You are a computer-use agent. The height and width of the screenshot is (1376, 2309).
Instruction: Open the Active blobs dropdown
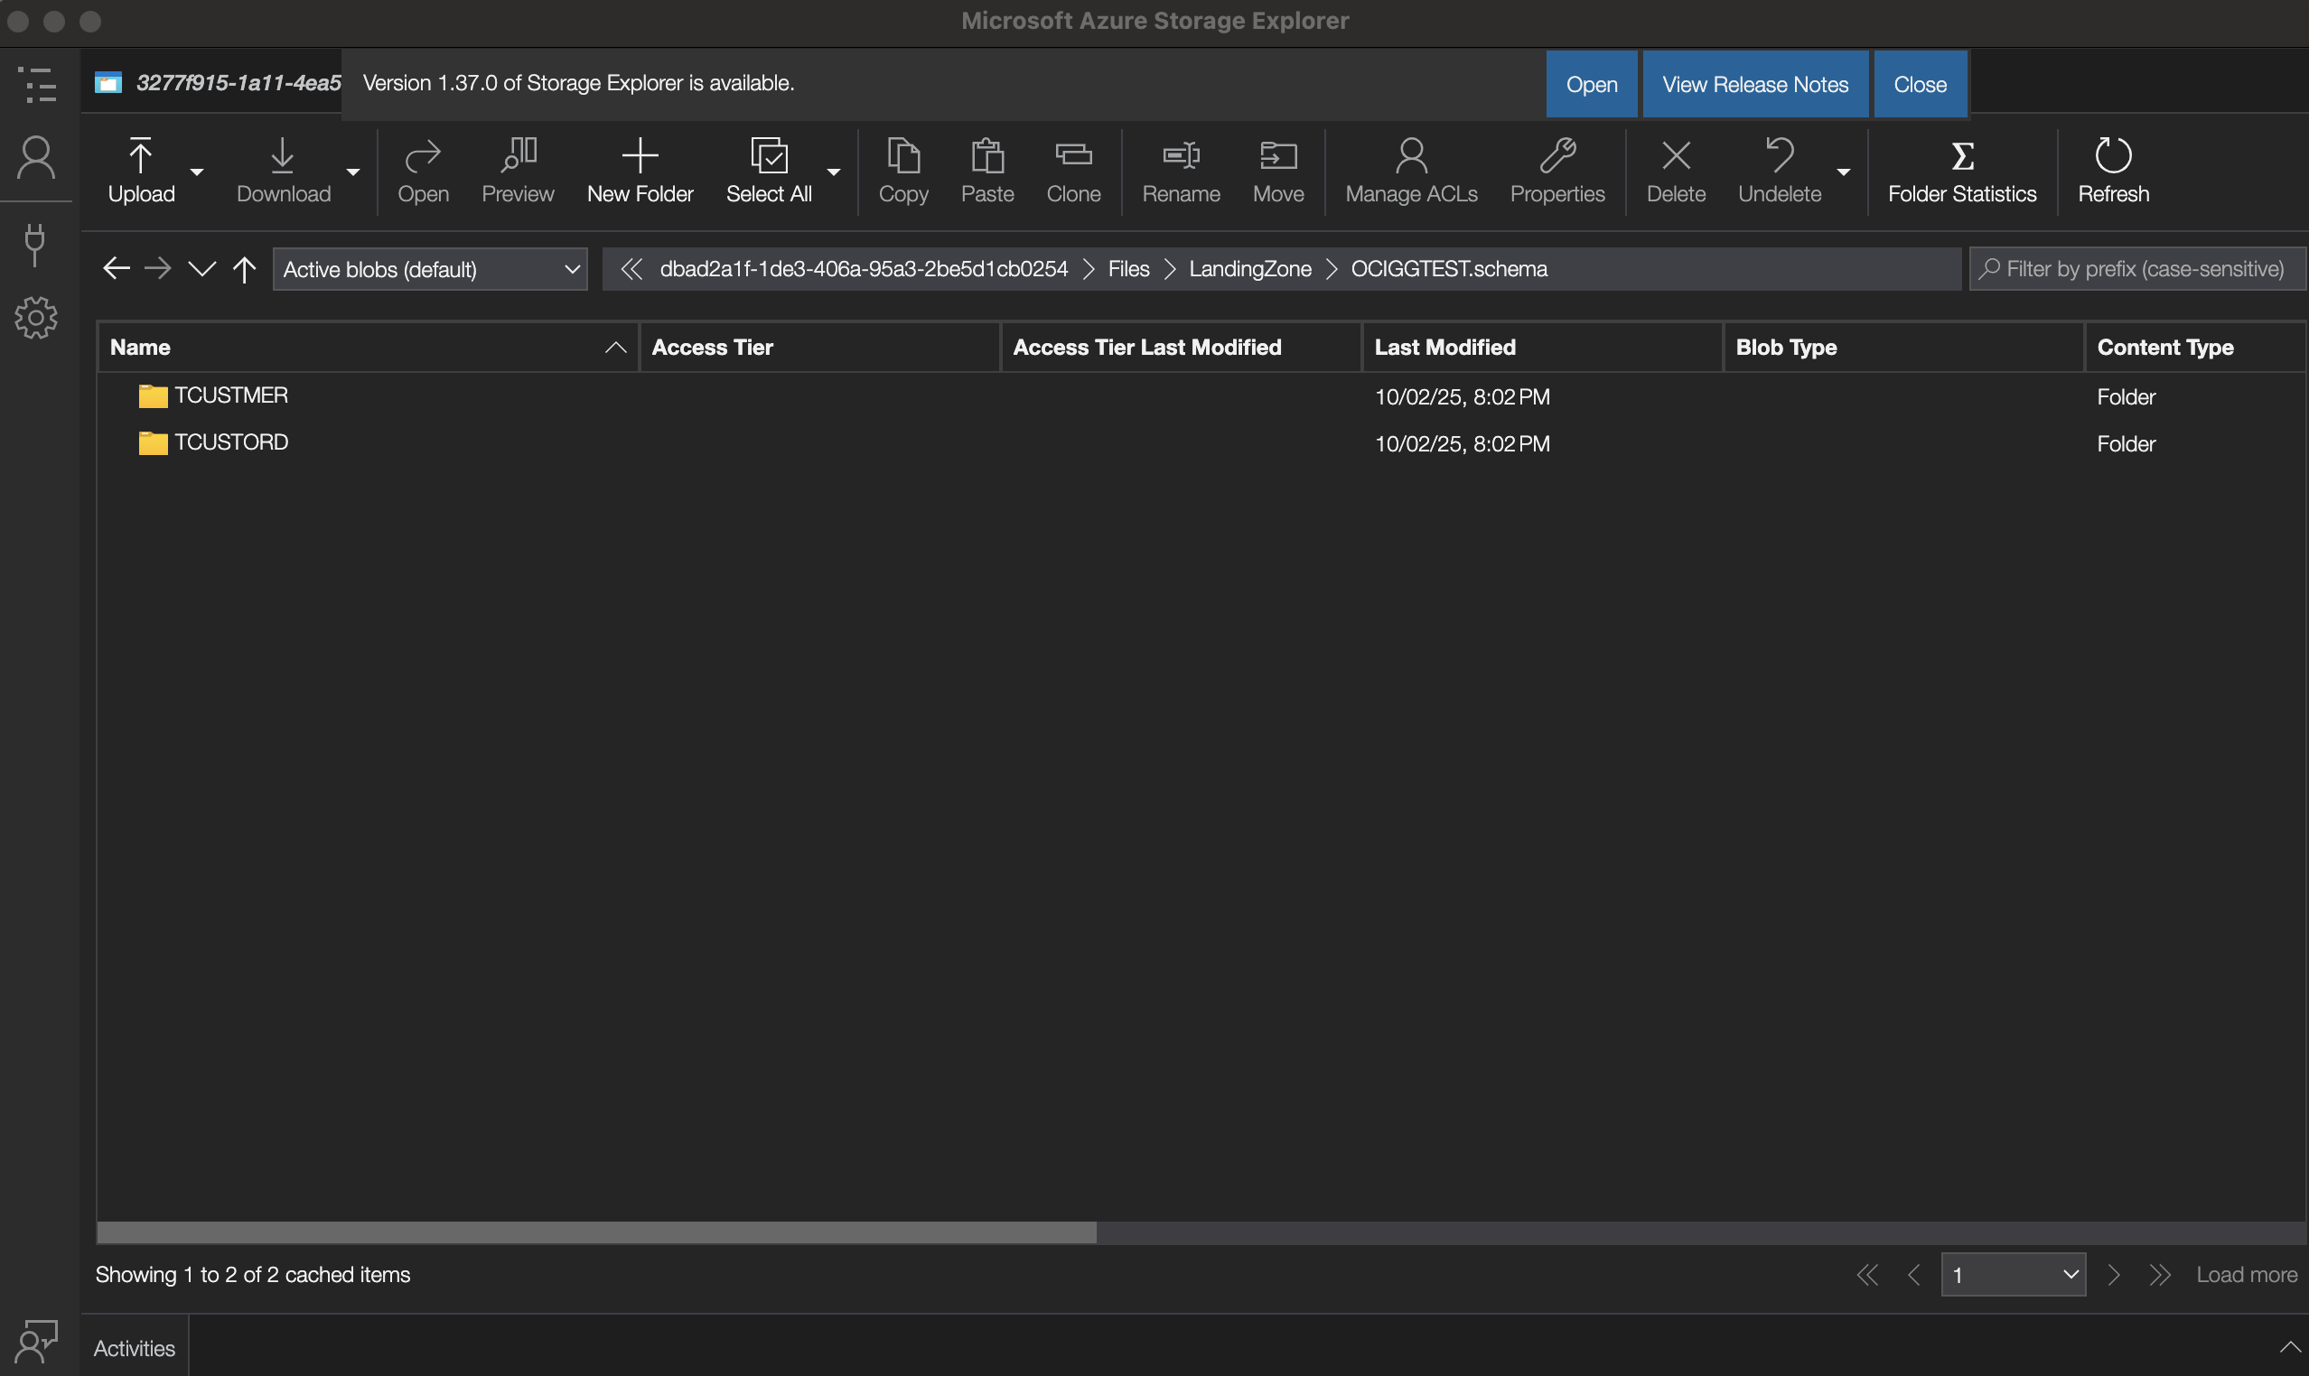(x=429, y=269)
